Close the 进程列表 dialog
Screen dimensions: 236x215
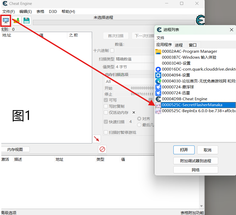(x=232, y=30)
